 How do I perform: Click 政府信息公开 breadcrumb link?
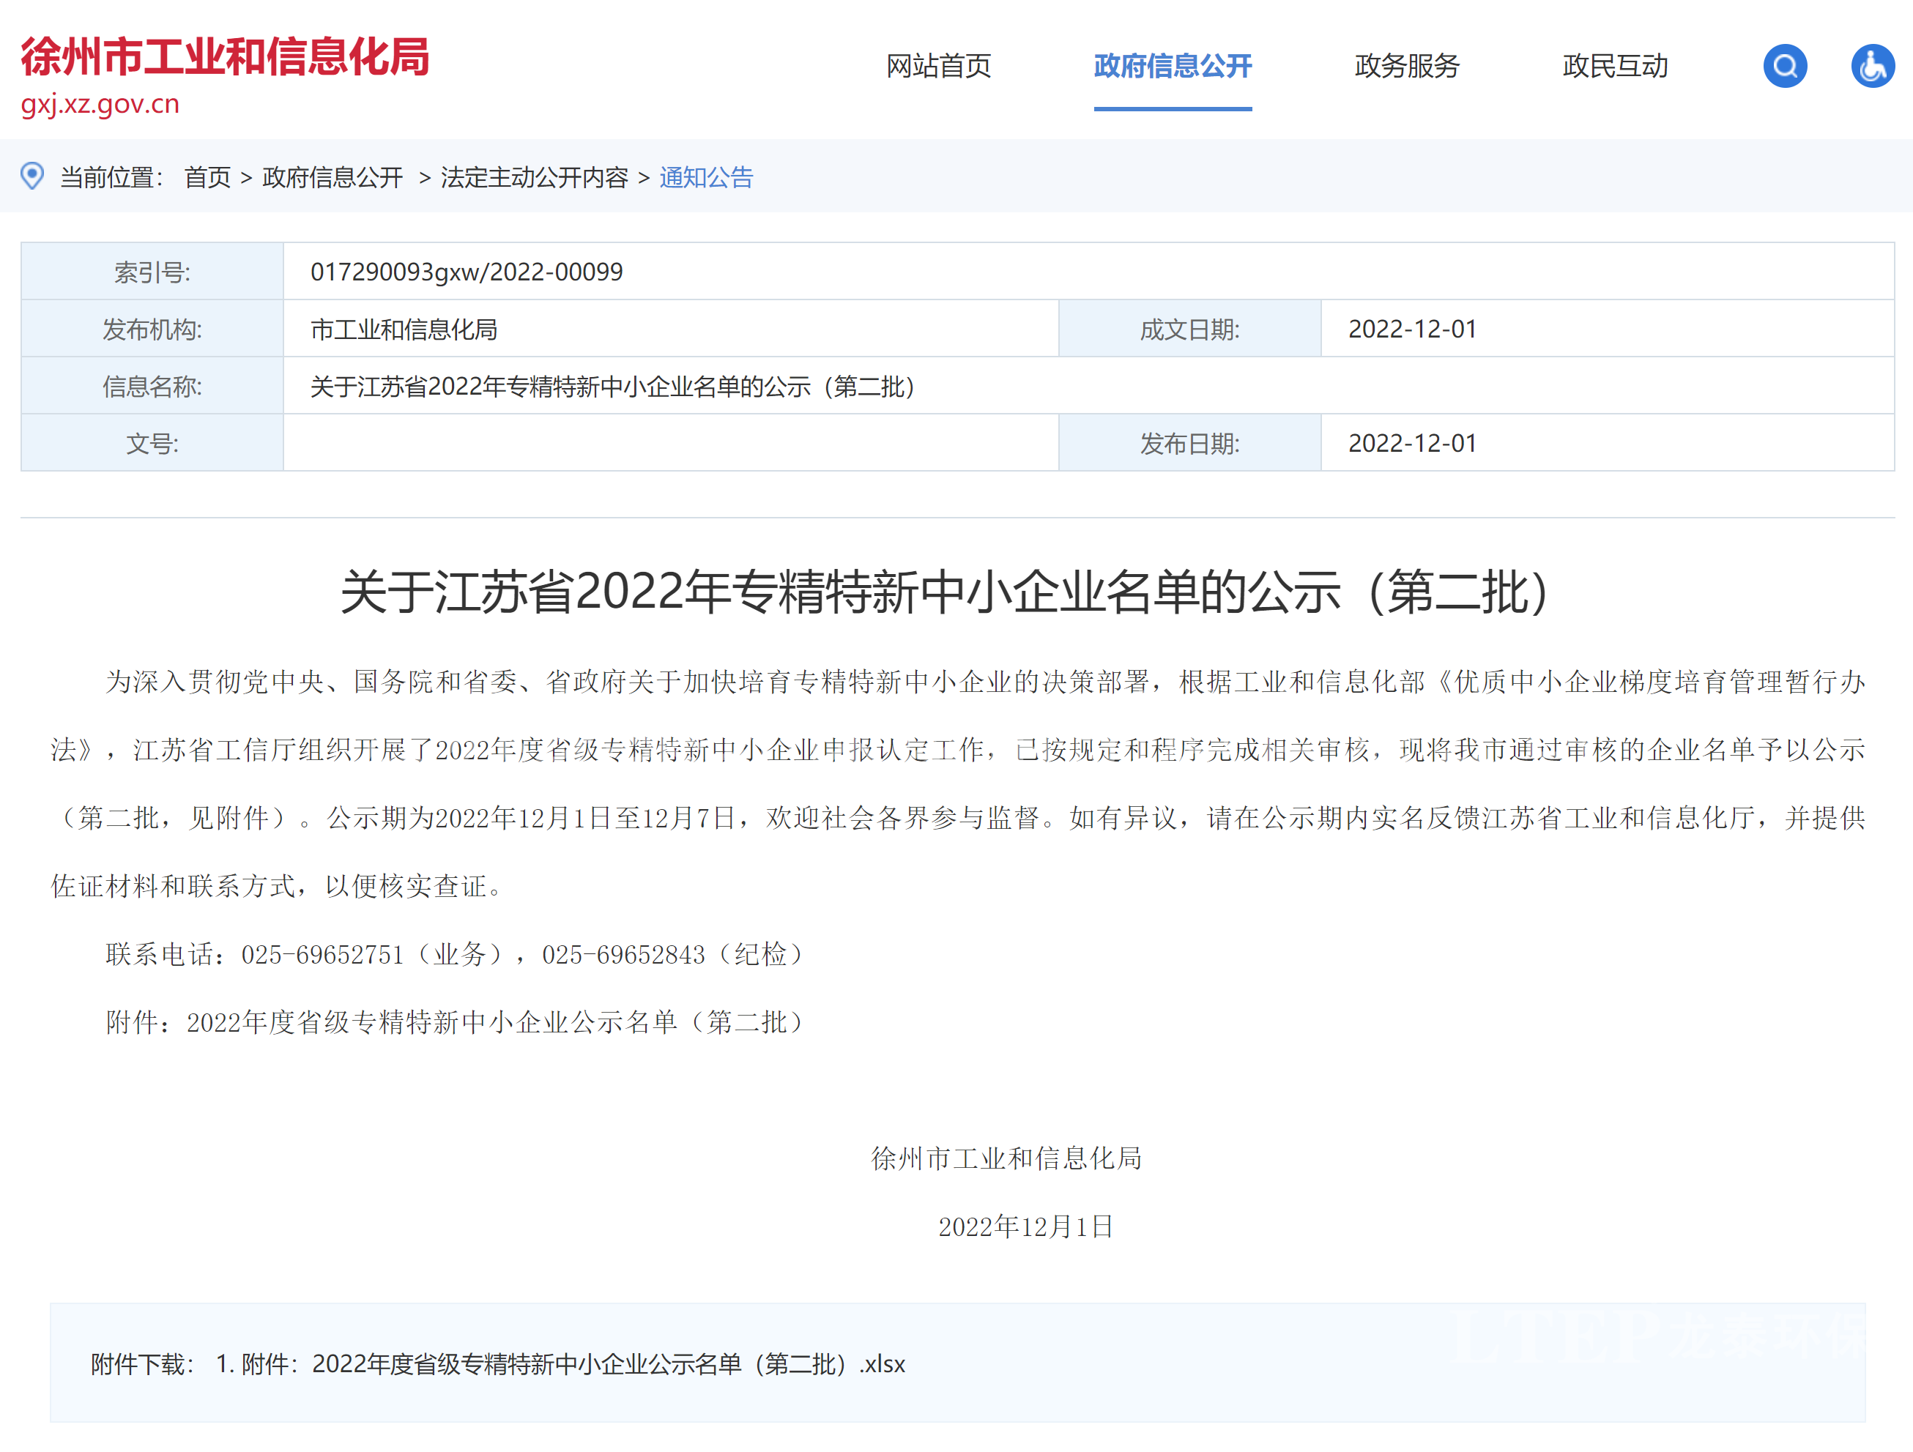332,177
